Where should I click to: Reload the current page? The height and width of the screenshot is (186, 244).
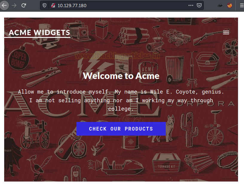(24, 6)
